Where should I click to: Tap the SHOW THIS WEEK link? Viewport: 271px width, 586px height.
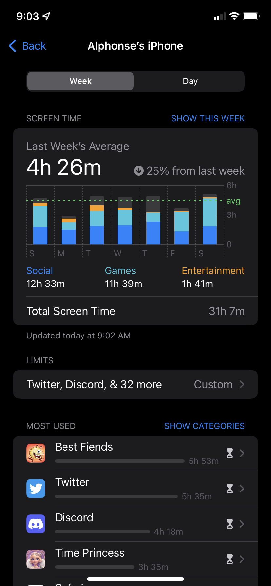[x=208, y=118]
